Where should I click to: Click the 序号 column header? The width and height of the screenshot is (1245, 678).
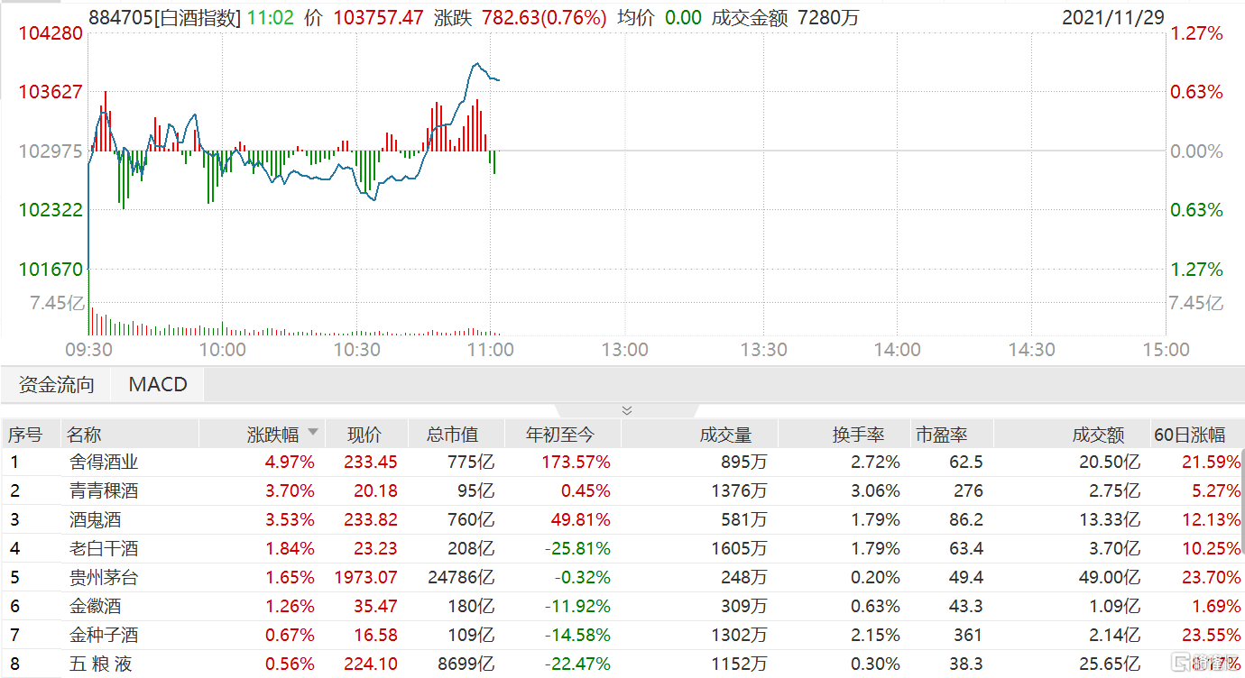tap(25, 435)
